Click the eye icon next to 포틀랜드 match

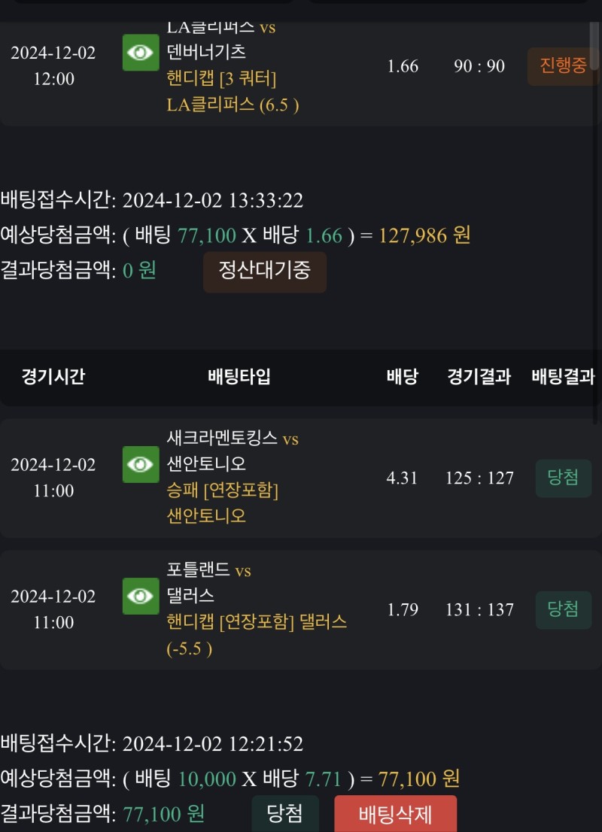[141, 597]
